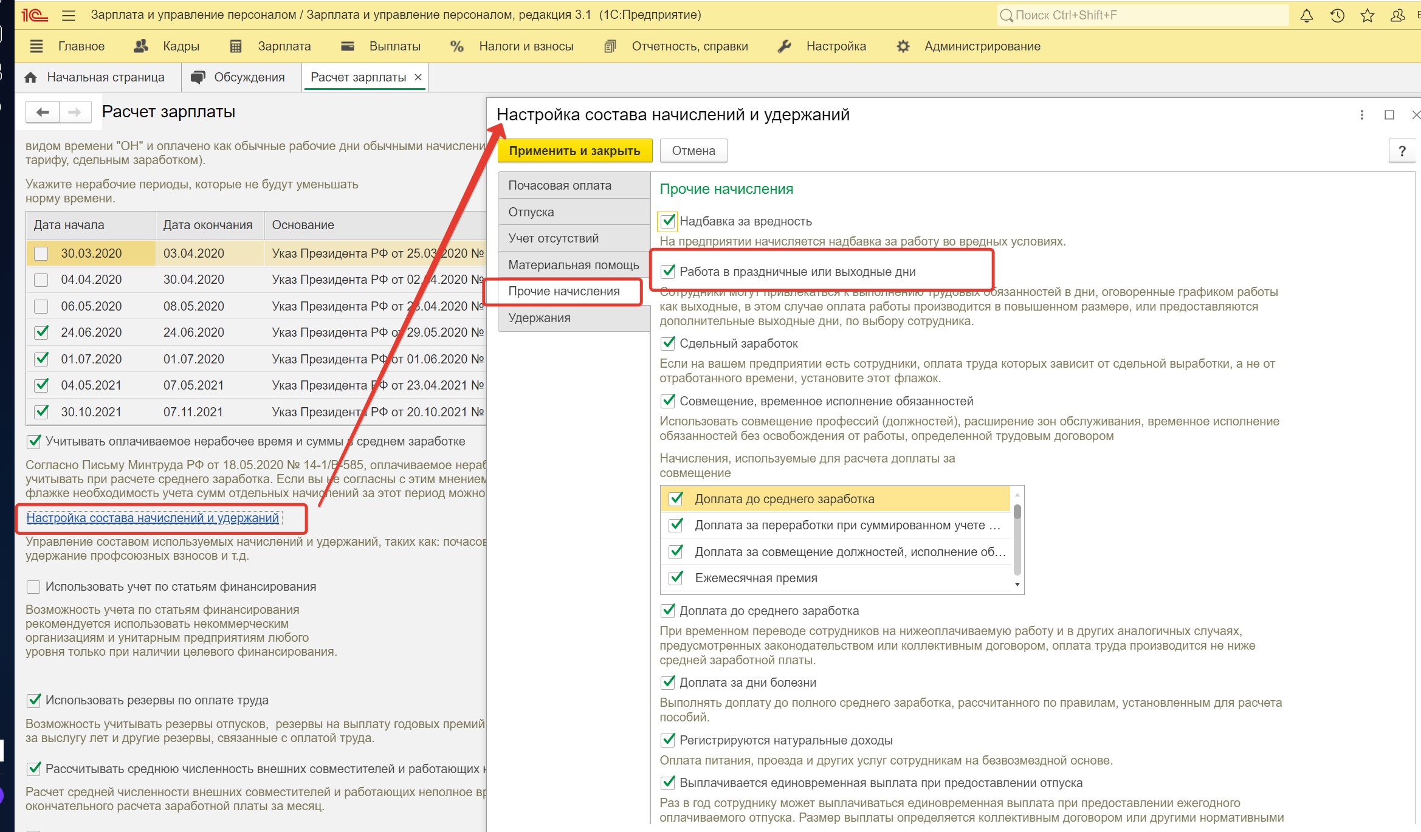The width and height of the screenshot is (1421, 832).
Task: Click the Кадры section people icon
Action: (x=141, y=46)
